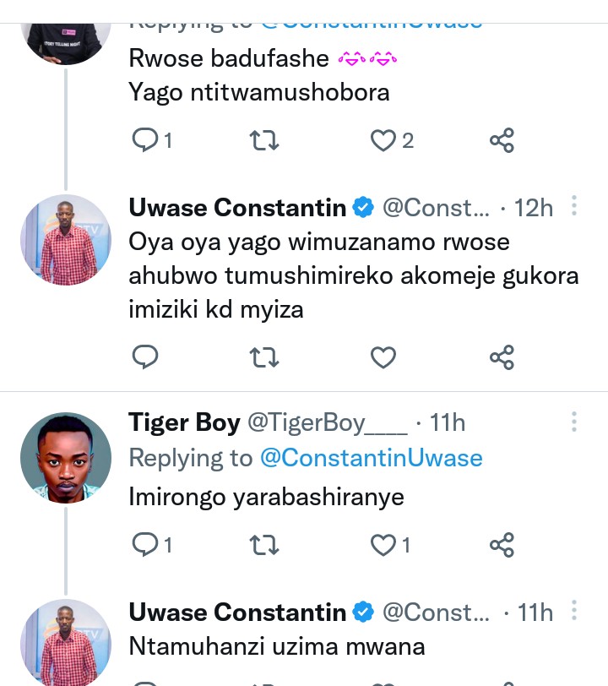Image resolution: width=608 pixels, height=686 pixels.
Task: Reply to the 'Oya oya yago' tweet
Action: [x=146, y=357]
